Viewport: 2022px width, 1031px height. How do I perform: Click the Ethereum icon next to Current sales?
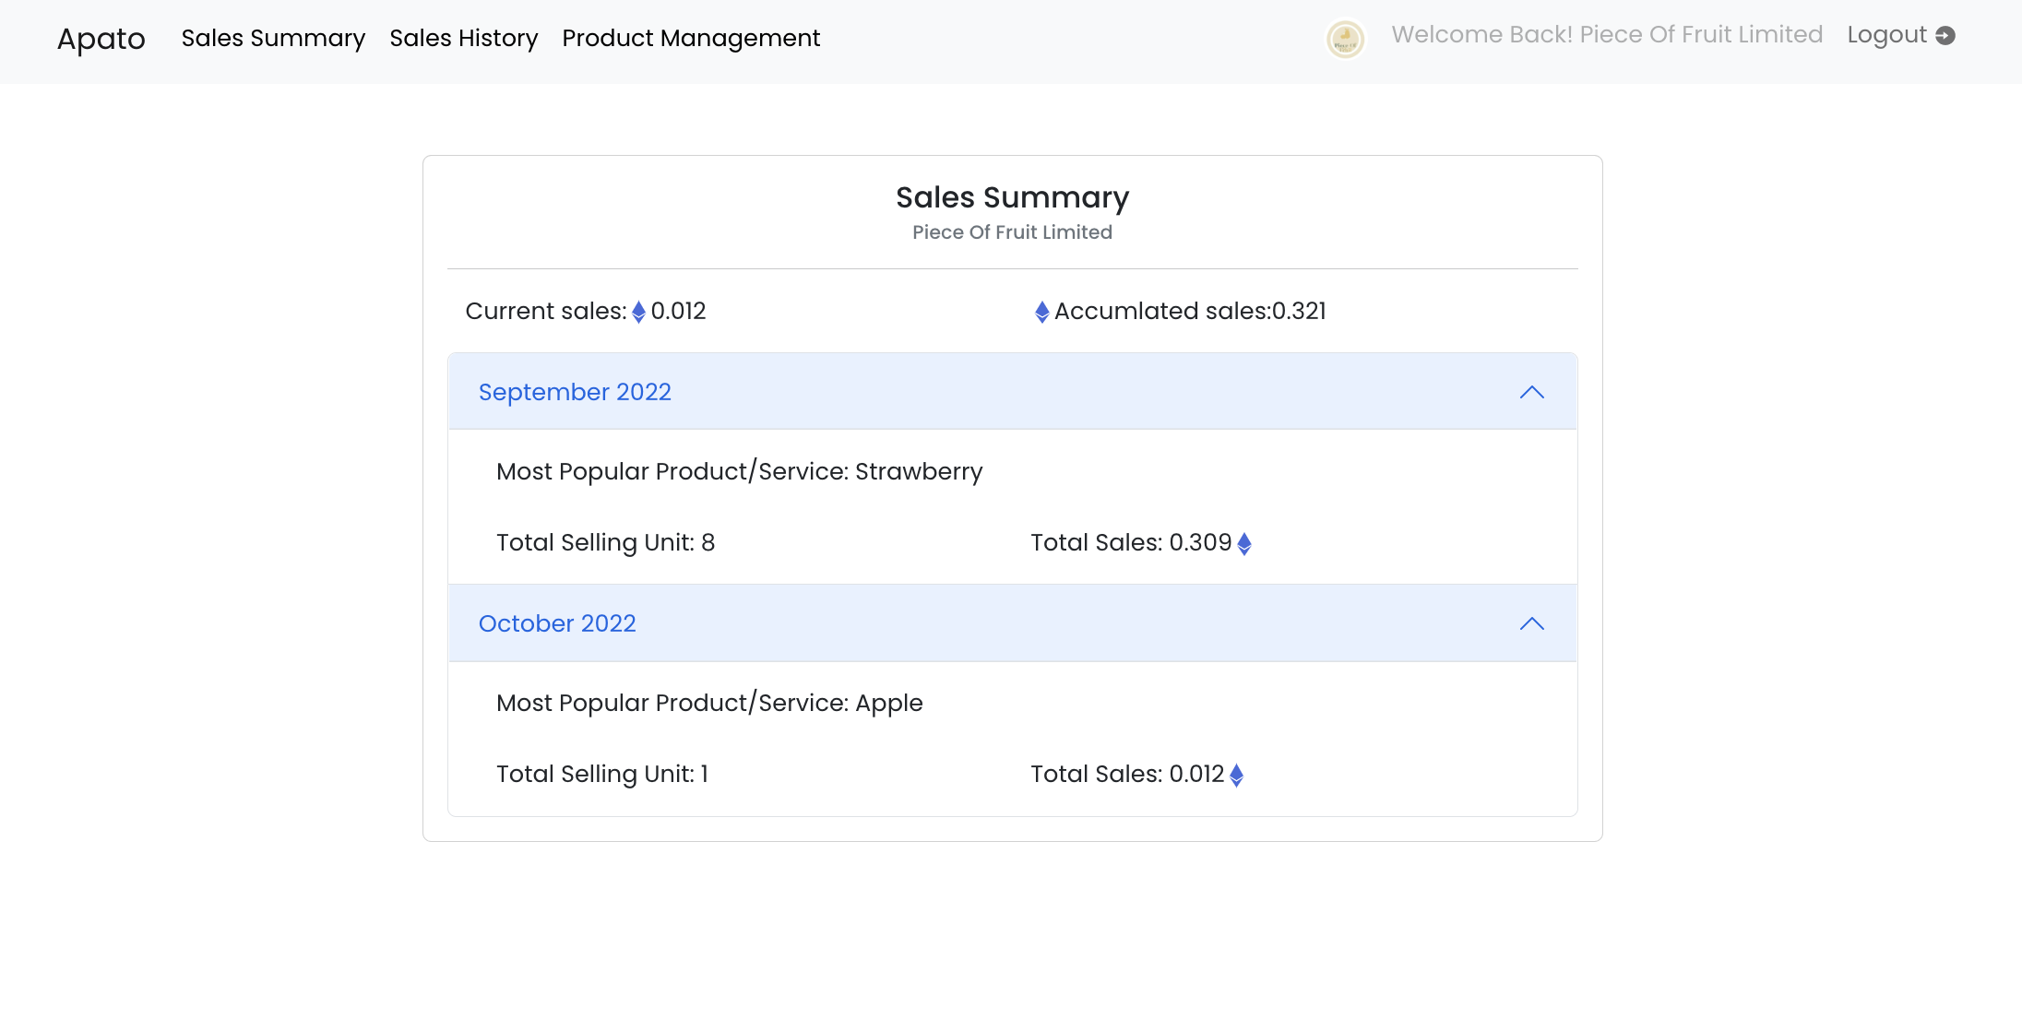[639, 312]
